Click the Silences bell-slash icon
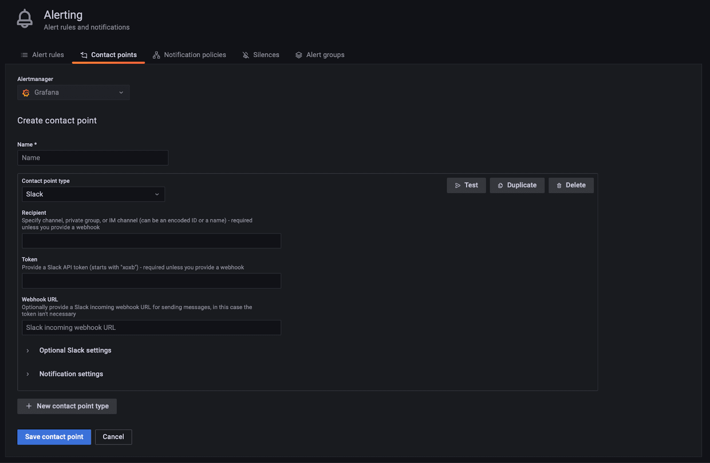 pos(246,55)
